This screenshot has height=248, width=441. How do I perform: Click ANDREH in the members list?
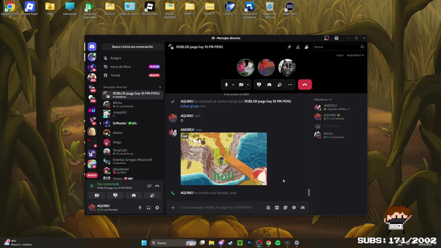pyautogui.click(x=338, y=107)
